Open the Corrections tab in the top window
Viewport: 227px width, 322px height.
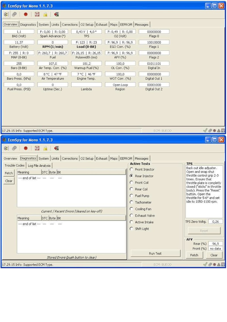click(x=70, y=24)
